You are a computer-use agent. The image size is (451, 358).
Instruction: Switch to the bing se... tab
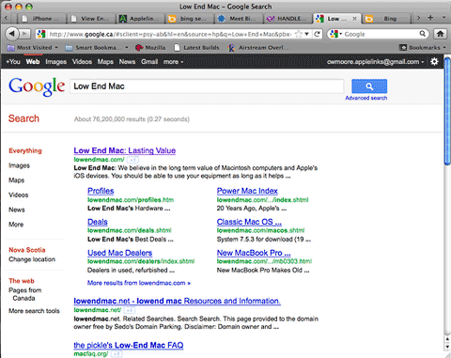(190, 19)
